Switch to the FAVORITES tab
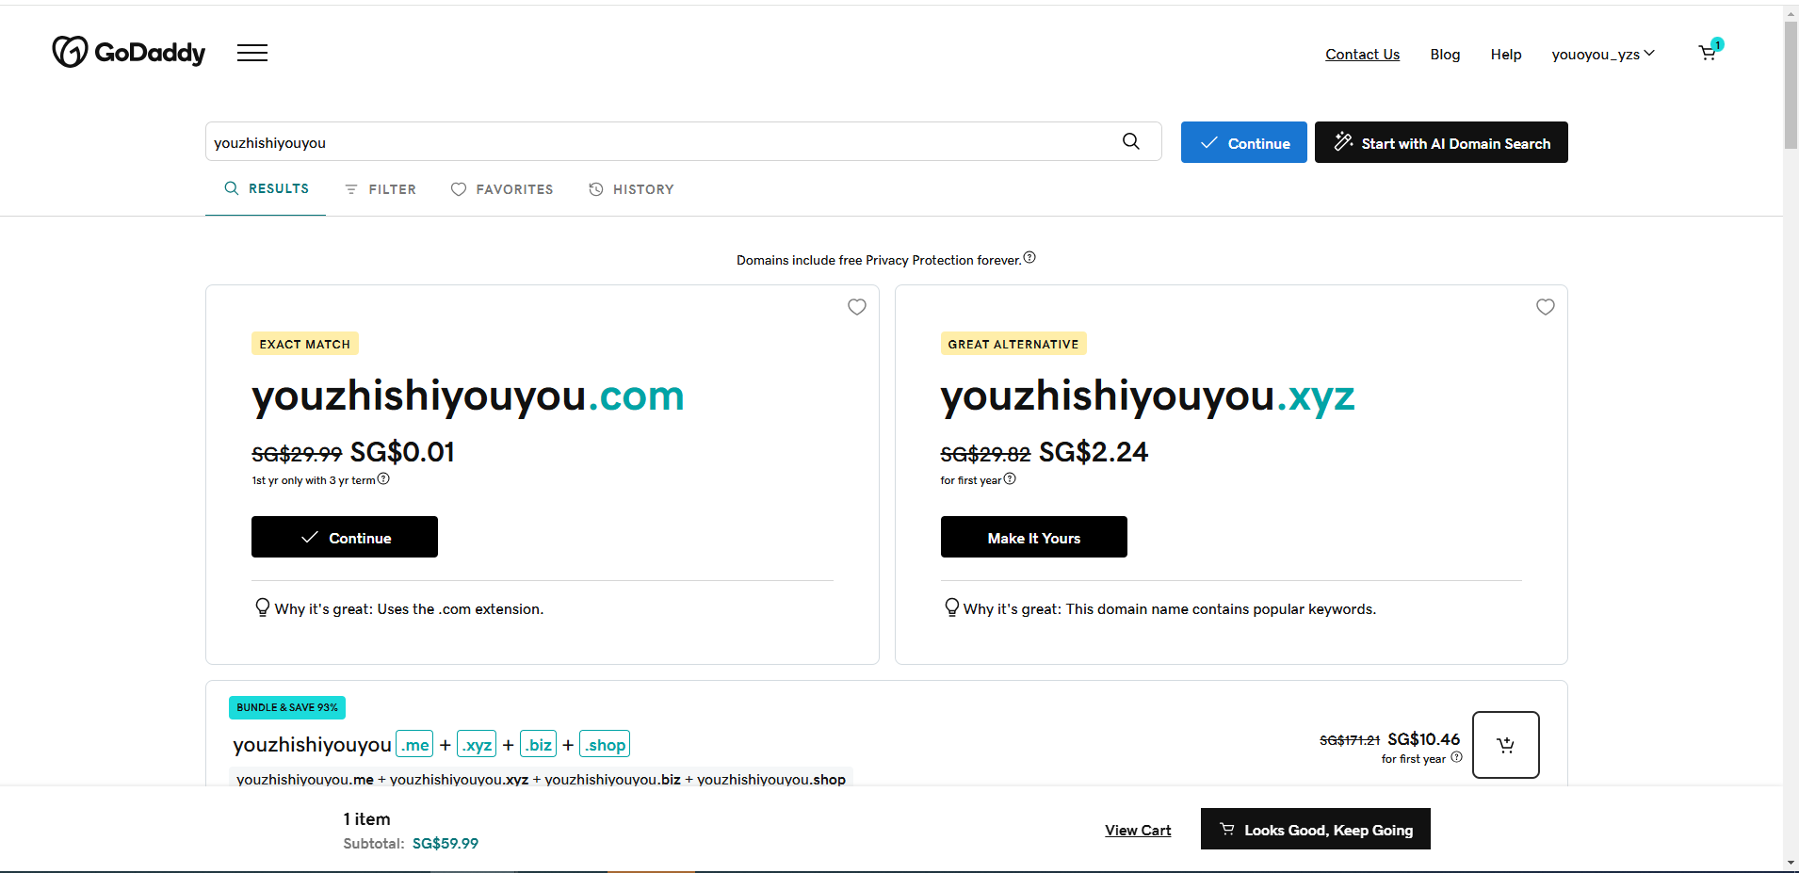This screenshot has height=873, width=1799. coord(502,189)
